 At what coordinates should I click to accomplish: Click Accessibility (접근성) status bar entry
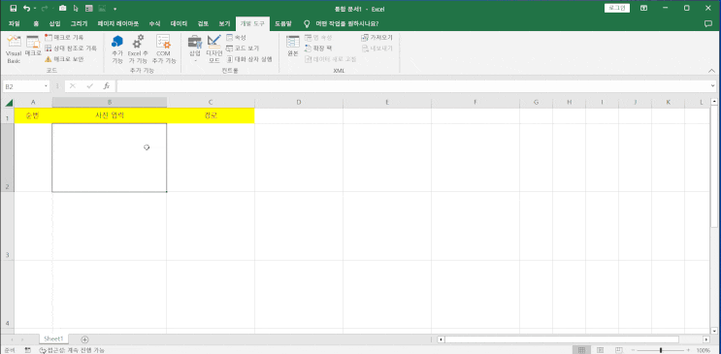[72, 350]
